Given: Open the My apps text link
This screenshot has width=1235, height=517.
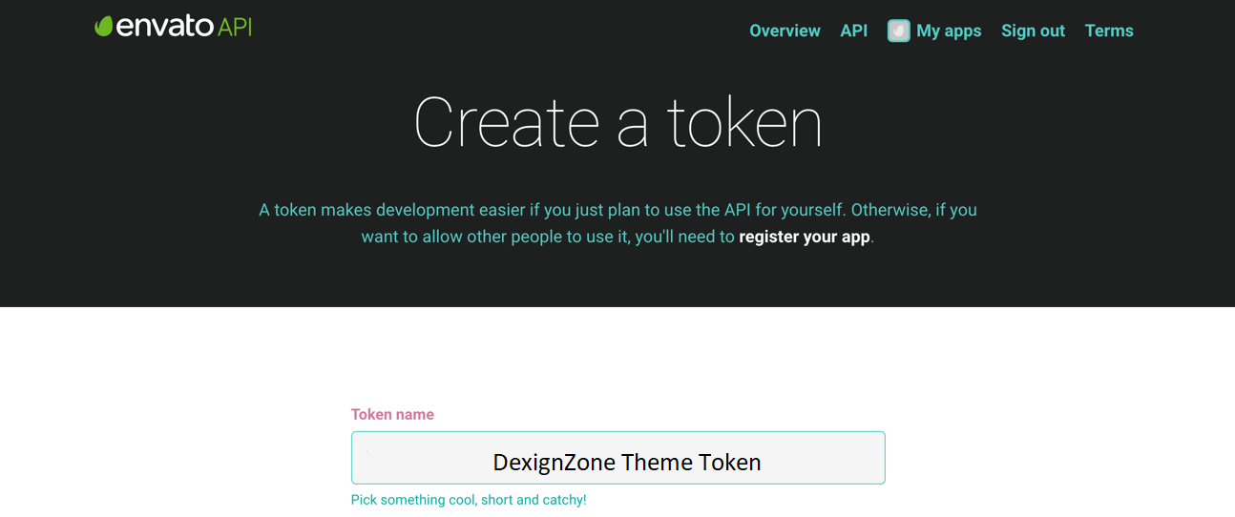Looking at the screenshot, I should pyautogui.click(x=949, y=31).
